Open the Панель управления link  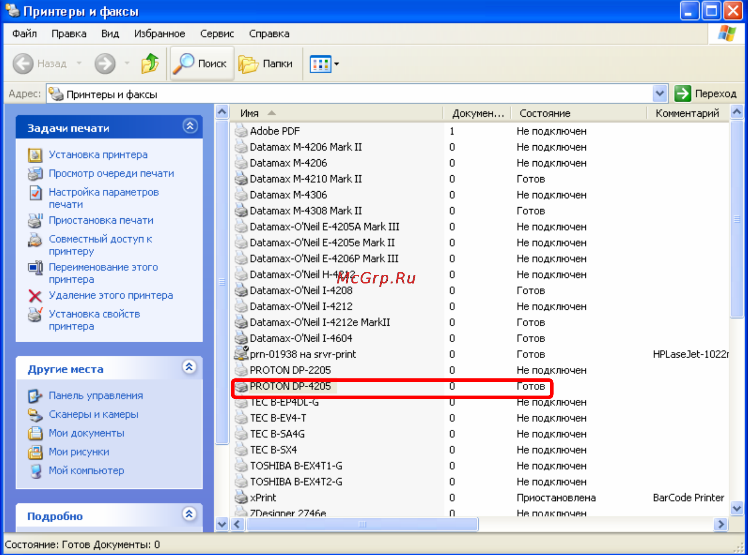[96, 396]
